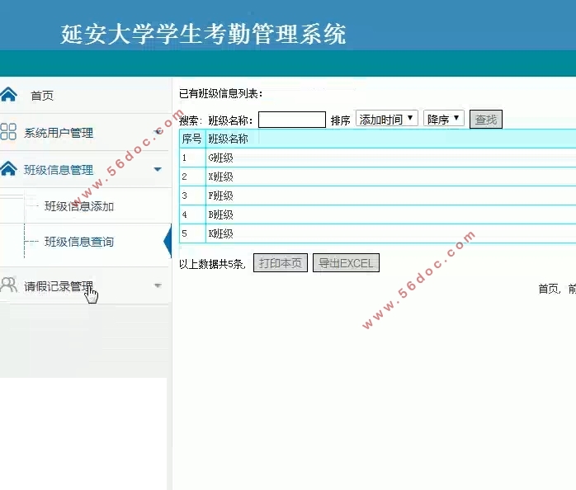Click the people icon for 请假记录管理
Screen dimensions: 576x490
(8, 285)
